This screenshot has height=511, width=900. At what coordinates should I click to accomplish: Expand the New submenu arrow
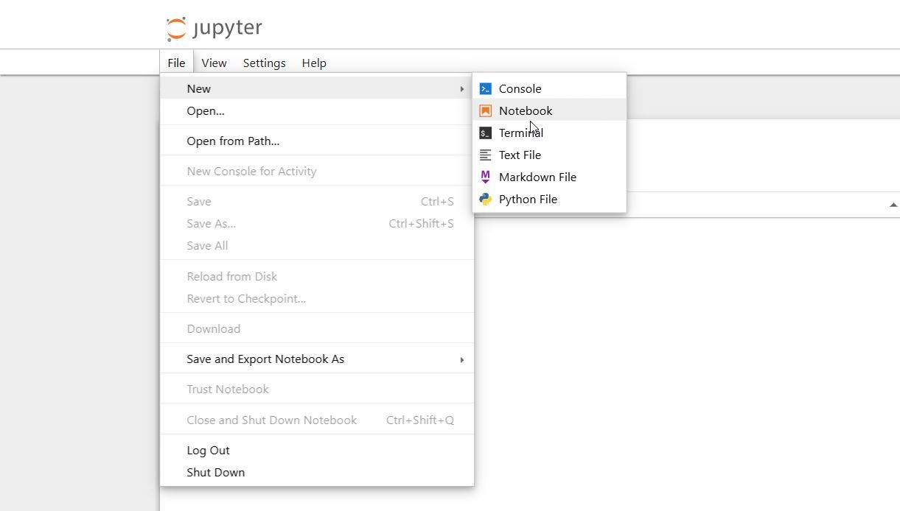point(462,88)
